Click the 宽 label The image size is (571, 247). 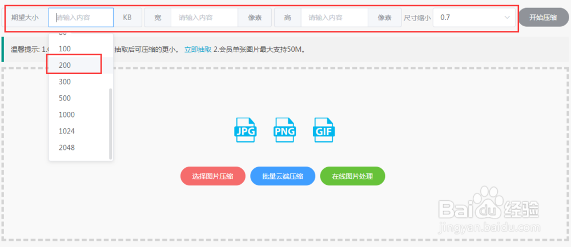tap(158, 18)
